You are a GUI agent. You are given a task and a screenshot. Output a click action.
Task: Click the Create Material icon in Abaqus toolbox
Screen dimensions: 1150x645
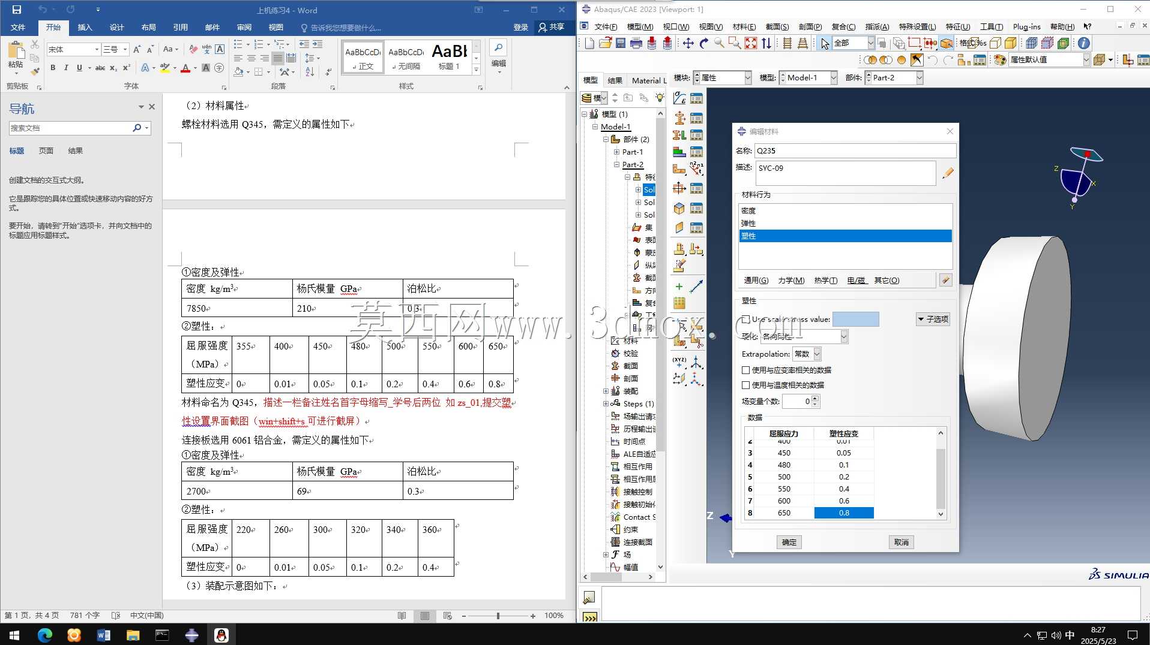[679, 98]
